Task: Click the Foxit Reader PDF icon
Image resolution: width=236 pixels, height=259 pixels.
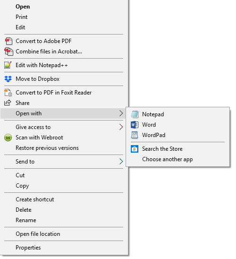Action: [x=8, y=93]
